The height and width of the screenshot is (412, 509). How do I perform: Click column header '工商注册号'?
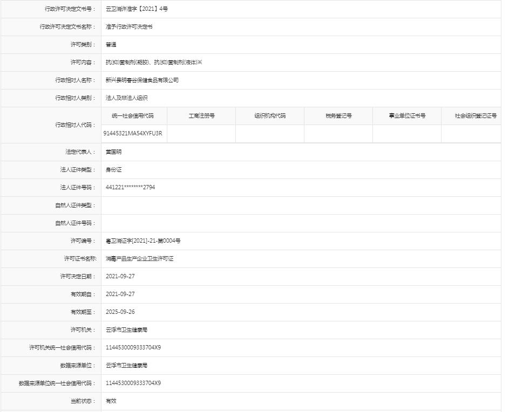coord(201,116)
